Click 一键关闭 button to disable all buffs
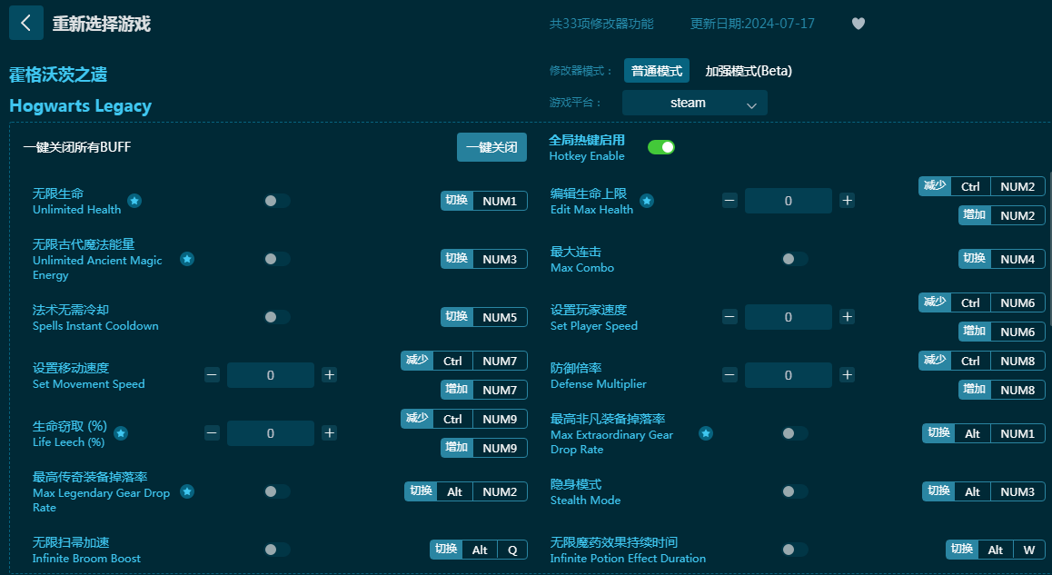Image resolution: width=1052 pixels, height=575 pixels. (x=491, y=147)
